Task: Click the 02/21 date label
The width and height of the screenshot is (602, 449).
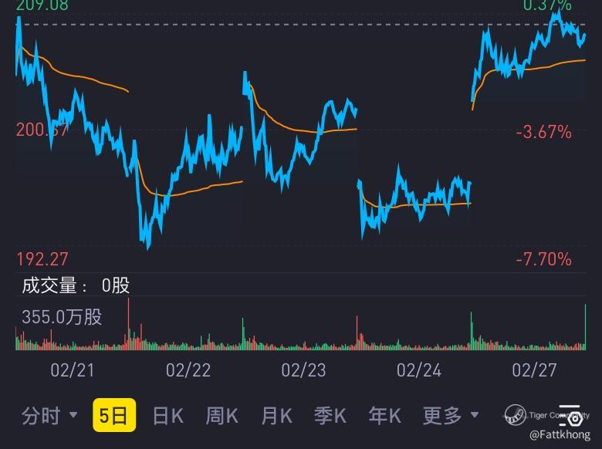Action: pyautogui.click(x=73, y=370)
